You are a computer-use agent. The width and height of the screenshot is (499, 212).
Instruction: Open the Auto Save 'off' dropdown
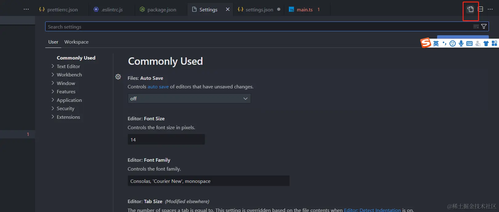point(189,98)
